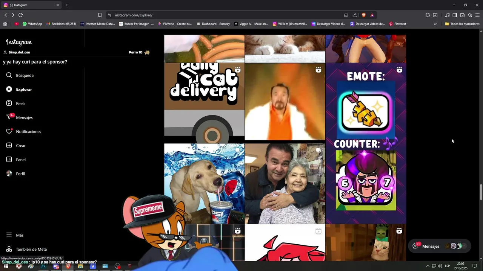
Task: Expand the Más menu
Action: tap(15, 235)
